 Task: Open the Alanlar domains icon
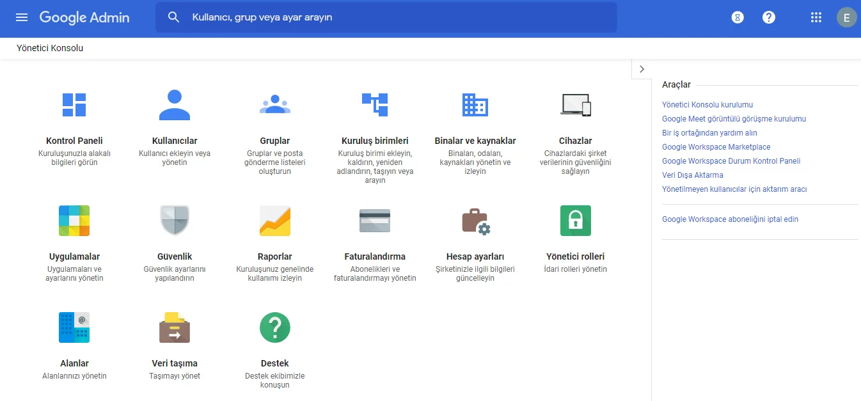(74, 327)
